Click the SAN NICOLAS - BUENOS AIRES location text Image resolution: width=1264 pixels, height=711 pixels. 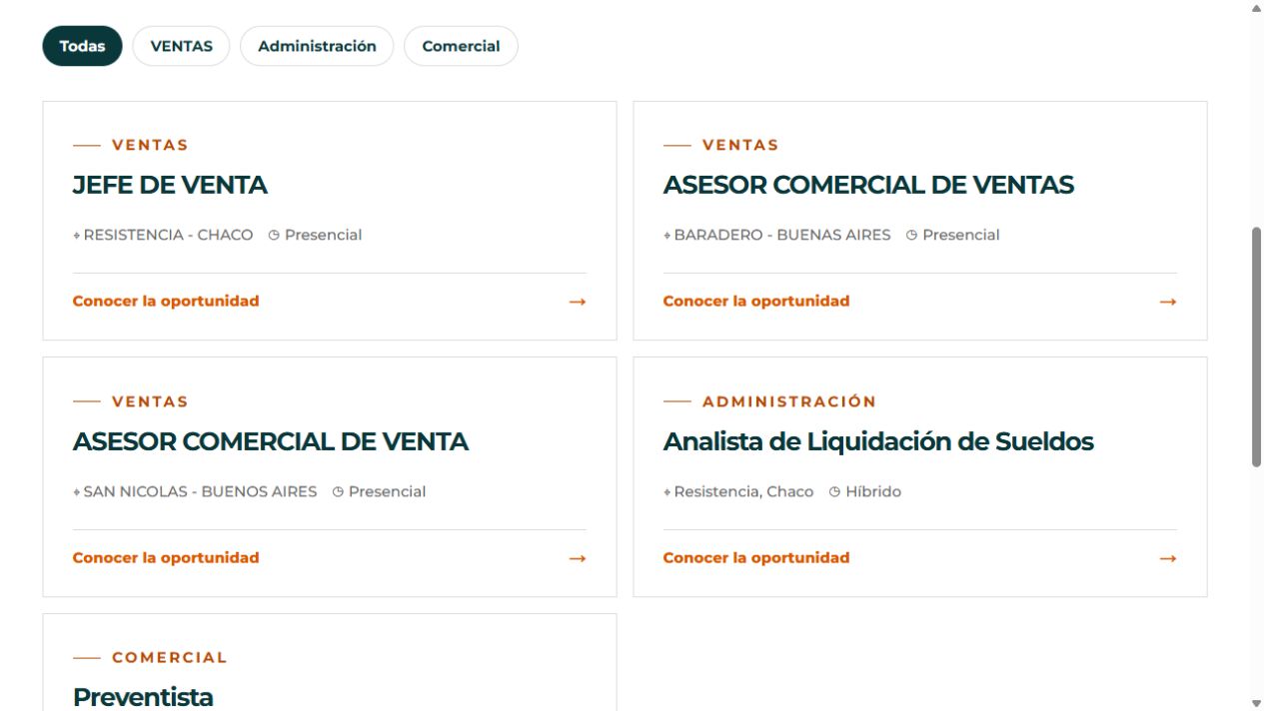[x=200, y=491]
